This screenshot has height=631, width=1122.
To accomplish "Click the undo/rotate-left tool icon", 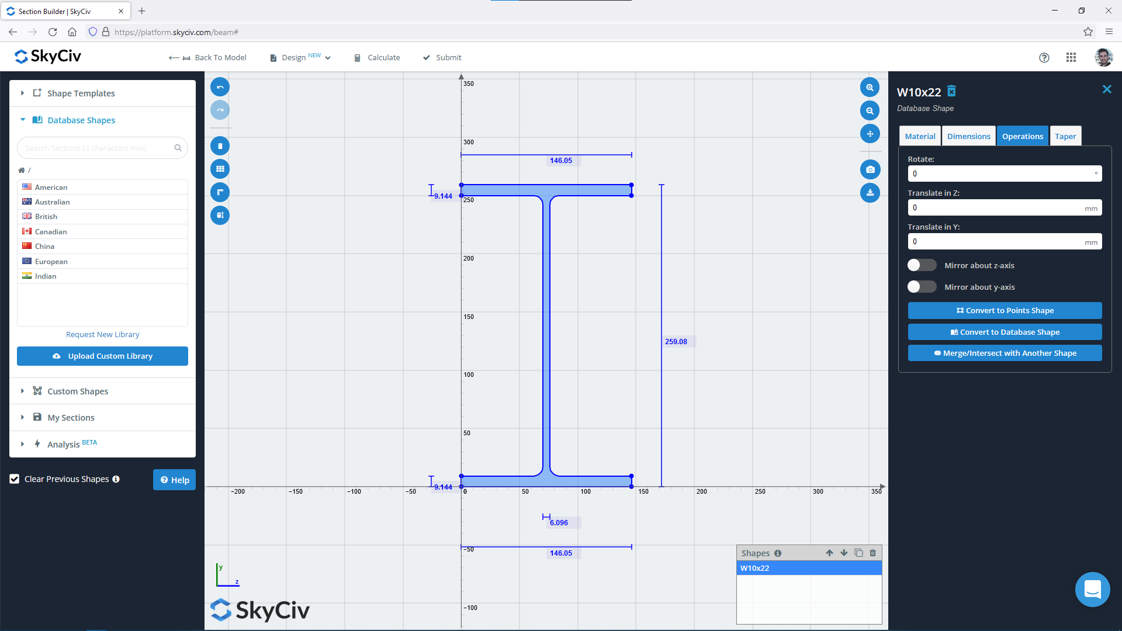I will click(x=220, y=86).
